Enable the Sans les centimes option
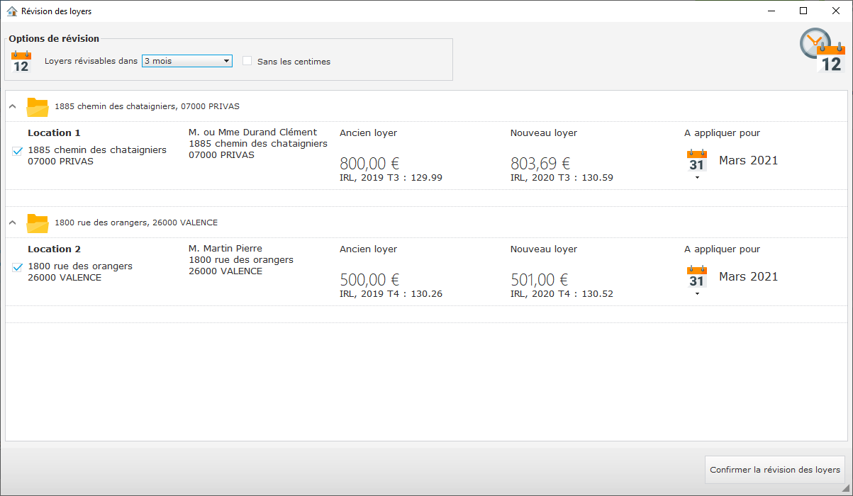The image size is (853, 496). coord(247,61)
